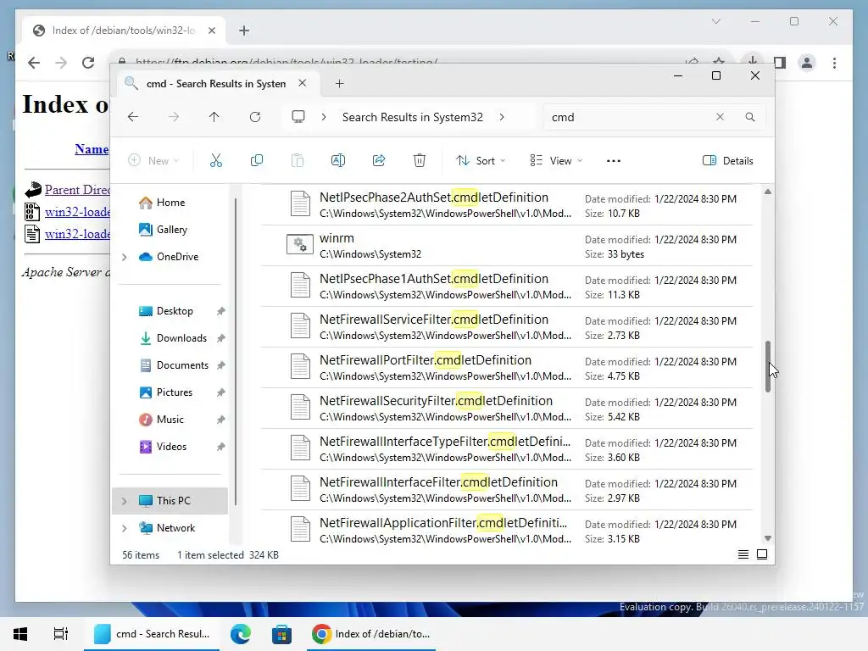Image resolution: width=868 pixels, height=651 pixels.
Task: Close the cmd - Search Results Explorer tab
Action: point(303,83)
